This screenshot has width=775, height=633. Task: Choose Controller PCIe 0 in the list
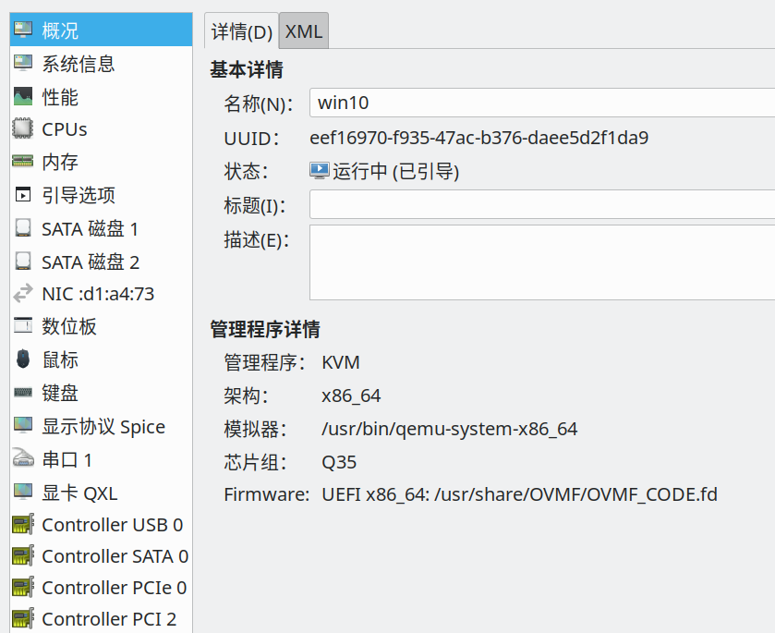point(115,588)
